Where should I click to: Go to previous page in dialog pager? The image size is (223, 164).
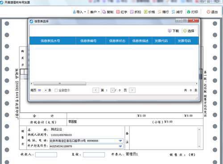coord(95,90)
